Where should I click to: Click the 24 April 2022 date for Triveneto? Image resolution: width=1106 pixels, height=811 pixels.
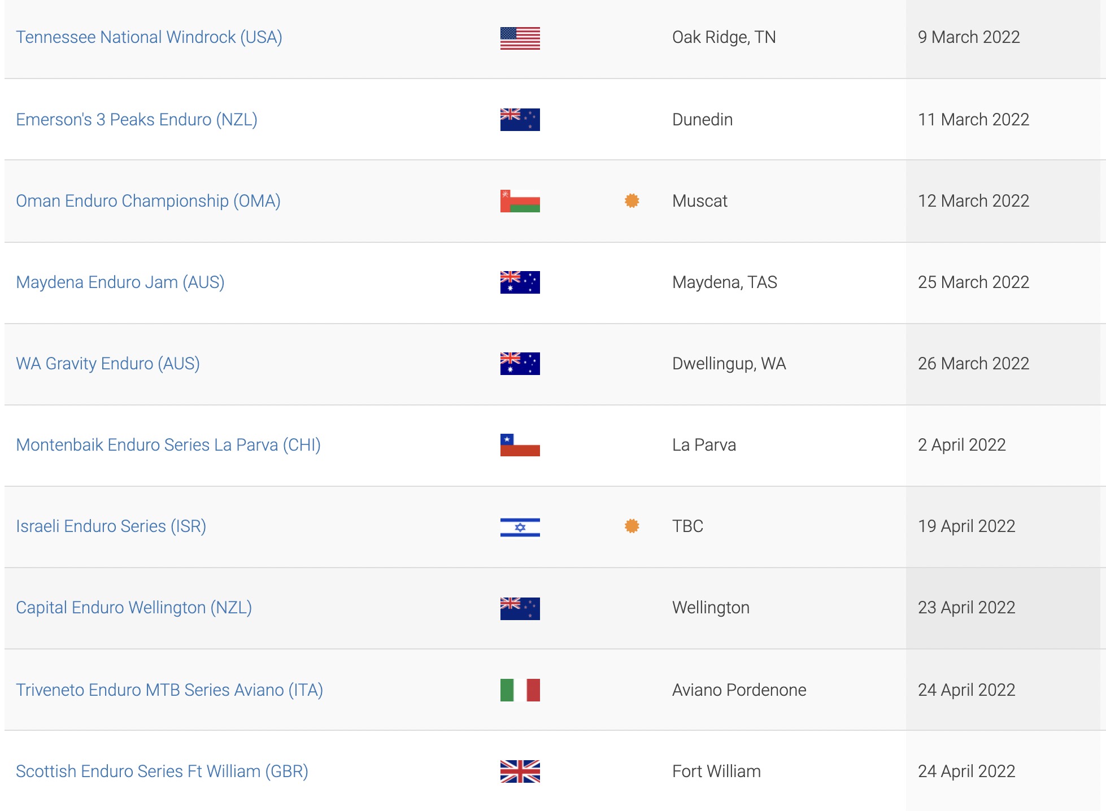(x=966, y=690)
